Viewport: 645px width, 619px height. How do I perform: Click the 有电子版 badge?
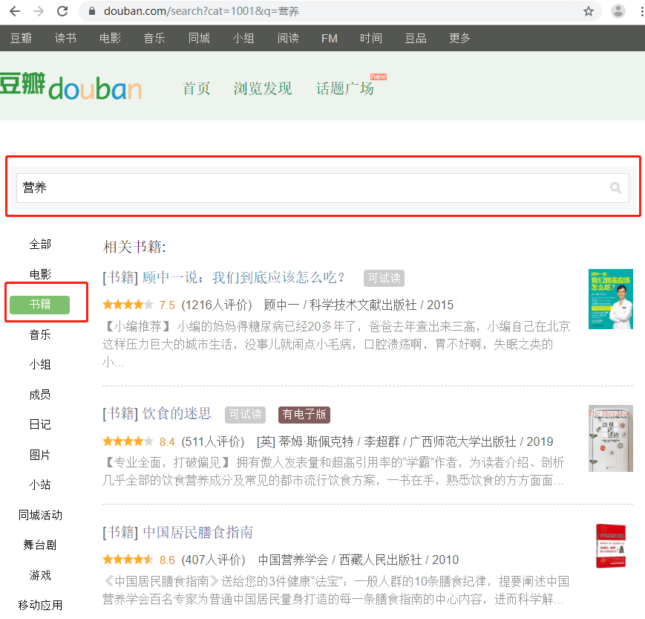point(304,414)
